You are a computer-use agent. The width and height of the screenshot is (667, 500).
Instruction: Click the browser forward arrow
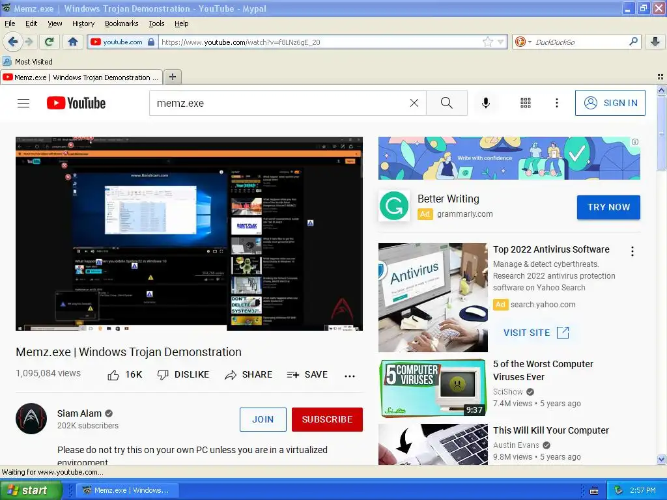click(x=29, y=42)
